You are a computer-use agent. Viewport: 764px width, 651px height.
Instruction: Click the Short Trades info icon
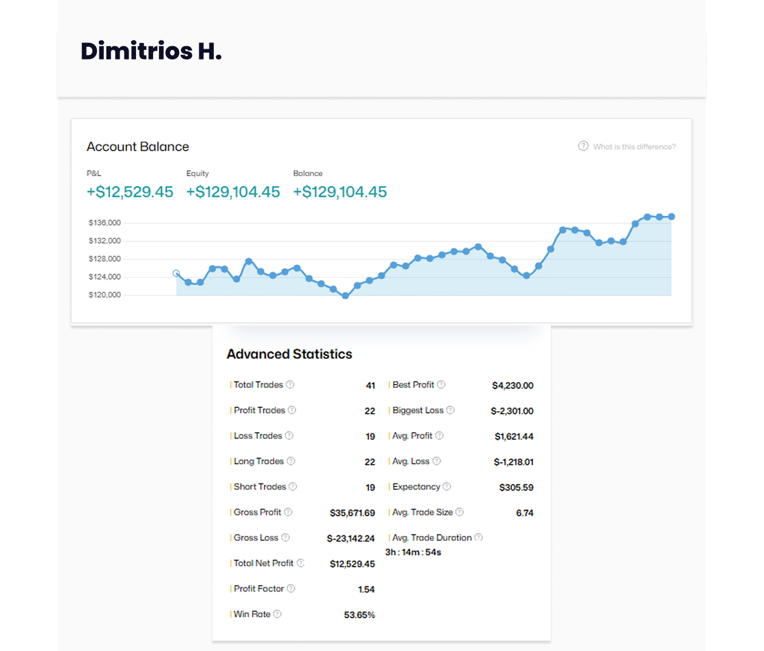(293, 487)
